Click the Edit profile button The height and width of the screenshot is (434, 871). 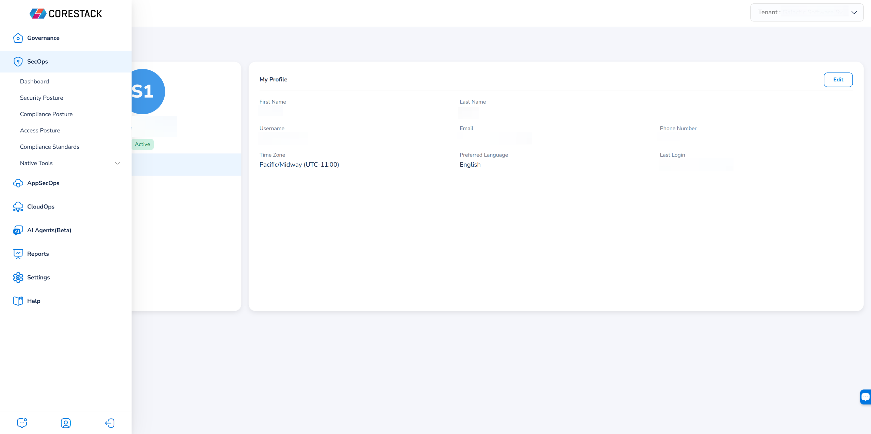pos(838,80)
